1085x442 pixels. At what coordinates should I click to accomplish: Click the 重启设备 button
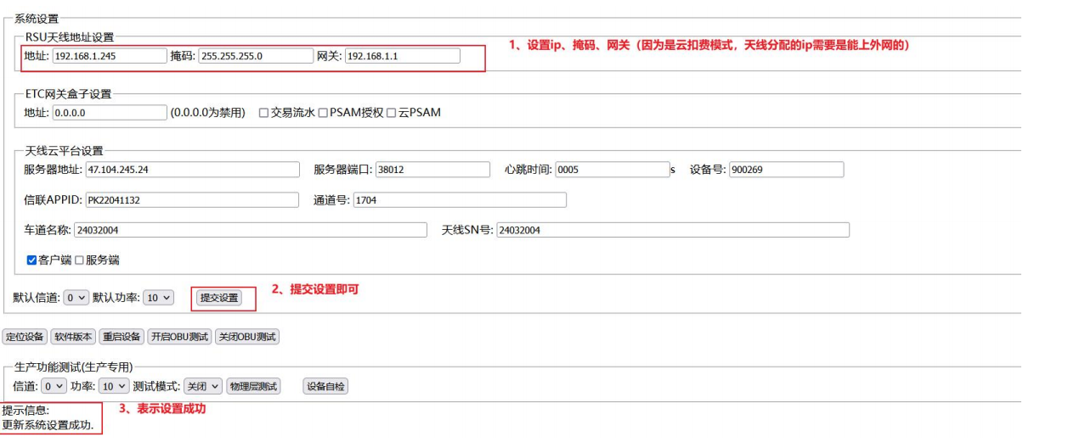pos(121,337)
